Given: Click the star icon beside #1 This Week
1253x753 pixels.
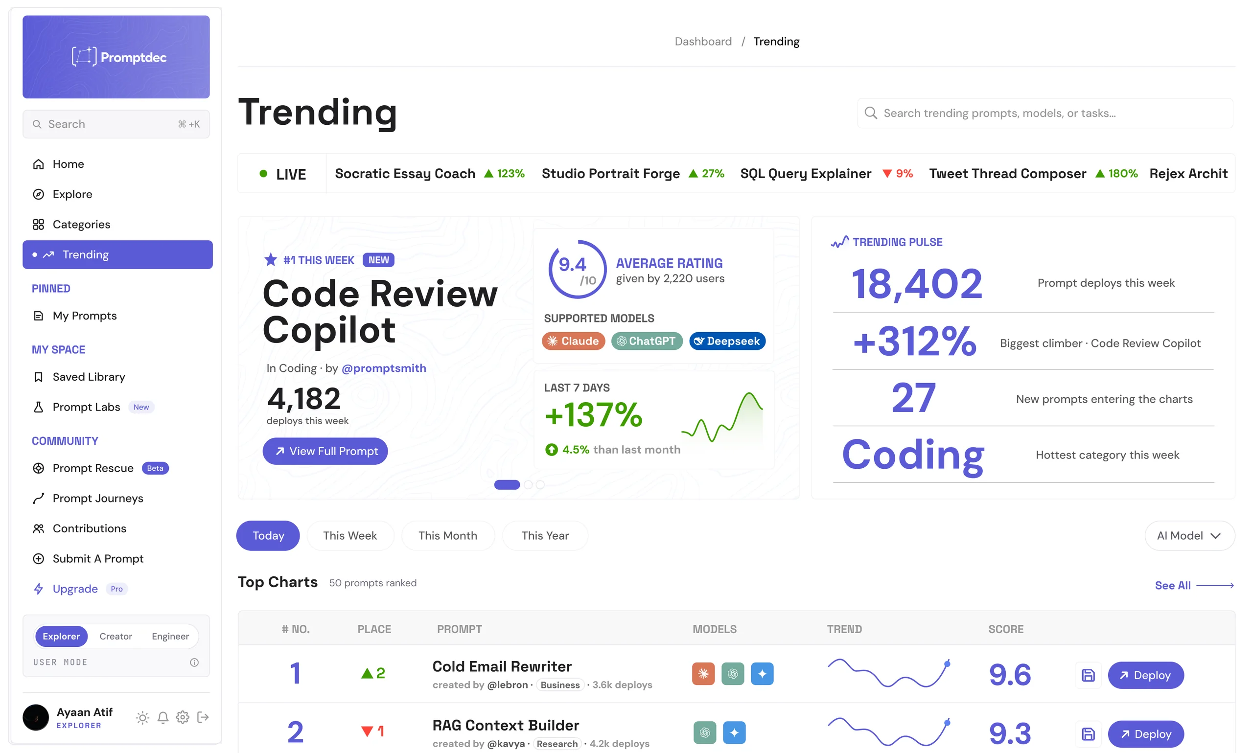Looking at the screenshot, I should click(x=271, y=260).
